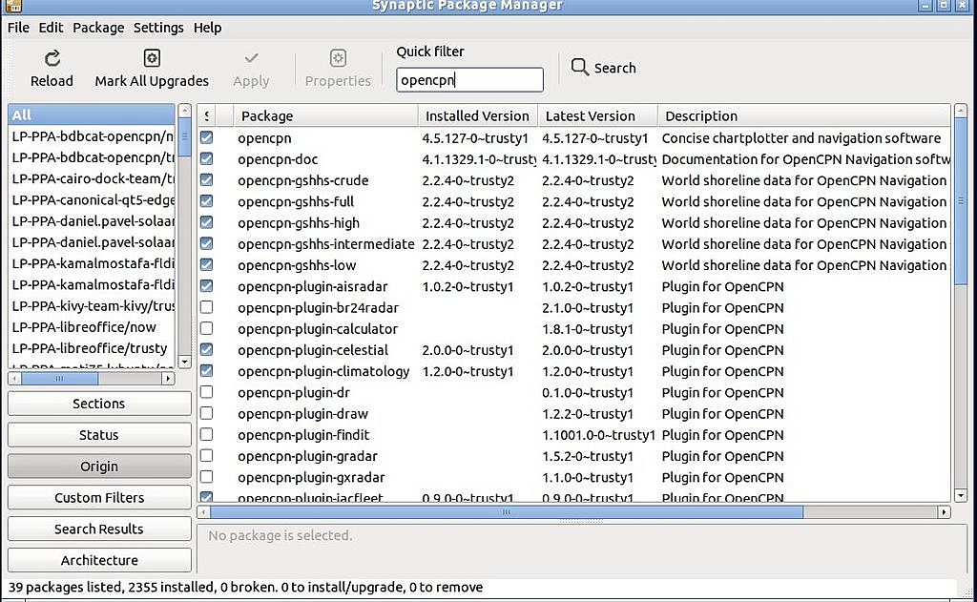Click the Apply checkmark icon

pos(251,58)
